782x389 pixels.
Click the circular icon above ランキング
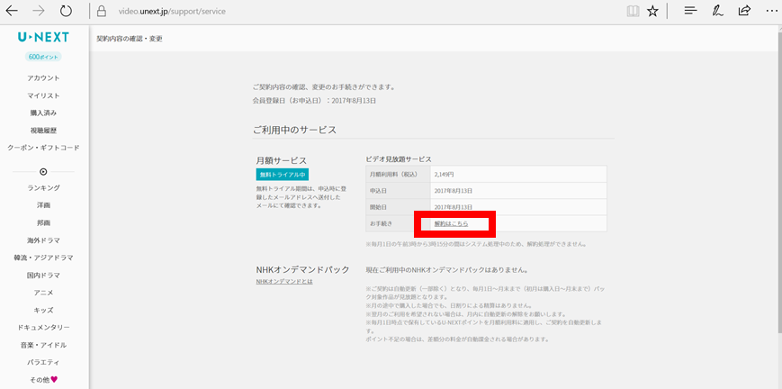[x=43, y=171]
